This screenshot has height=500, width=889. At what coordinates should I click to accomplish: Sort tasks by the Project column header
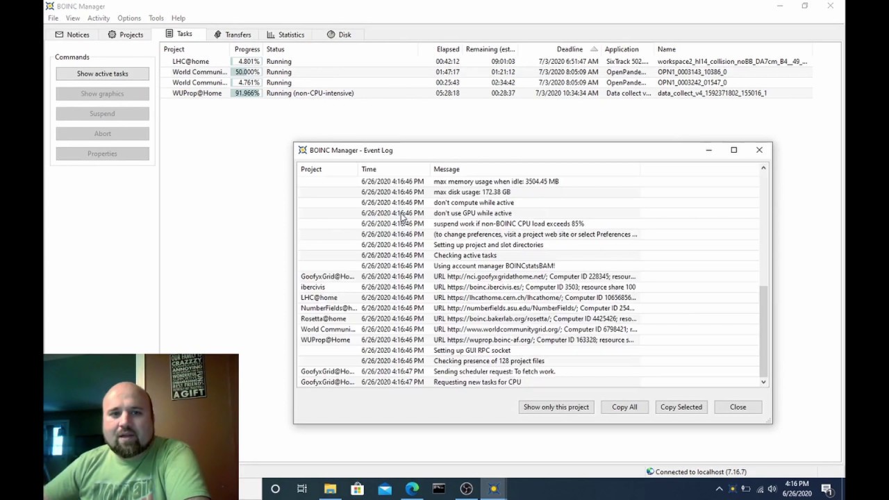click(x=195, y=49)
